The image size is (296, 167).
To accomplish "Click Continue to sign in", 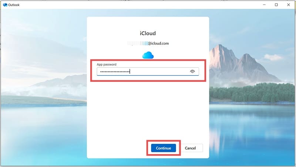I will click(x=163, y=148).
